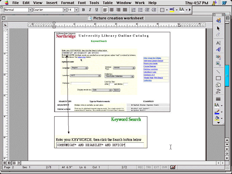232x174 pixels.
Task: Select the Select Objects arrow tool
Action: [x=218, y=28]
